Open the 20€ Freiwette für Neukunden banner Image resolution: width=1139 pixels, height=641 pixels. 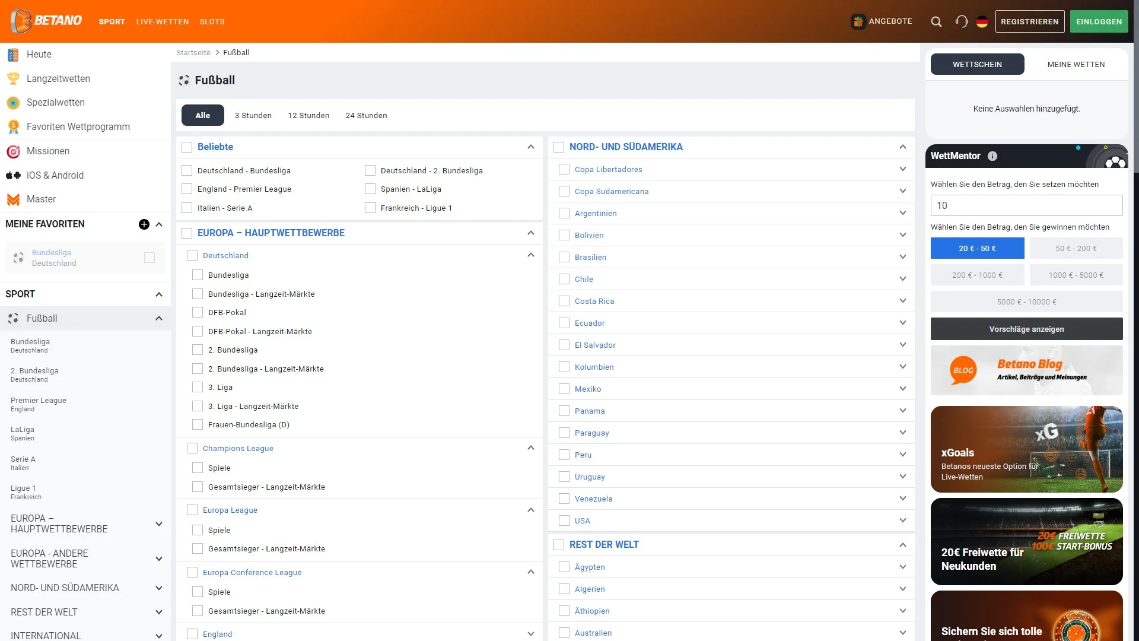click(1027, 541)
